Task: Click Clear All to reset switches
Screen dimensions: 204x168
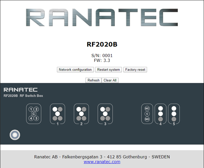Action: (x=110, y=80)
